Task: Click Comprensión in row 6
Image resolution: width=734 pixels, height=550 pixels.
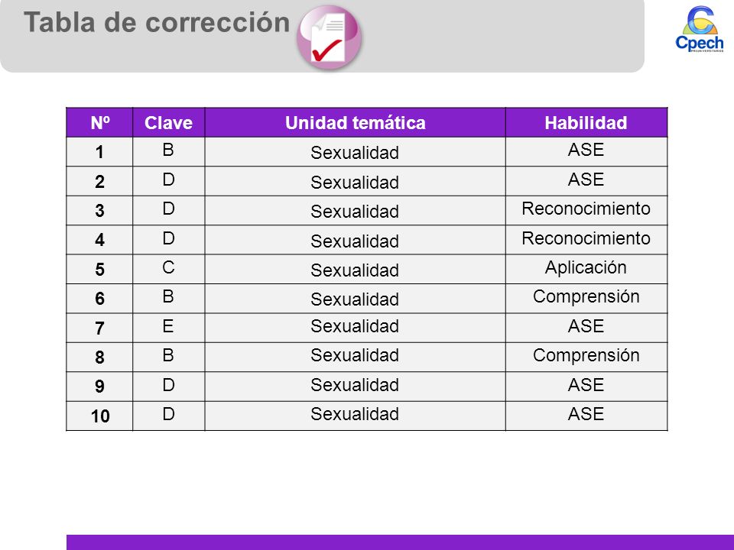Action: pyautogui.click(x=586, y=296)
